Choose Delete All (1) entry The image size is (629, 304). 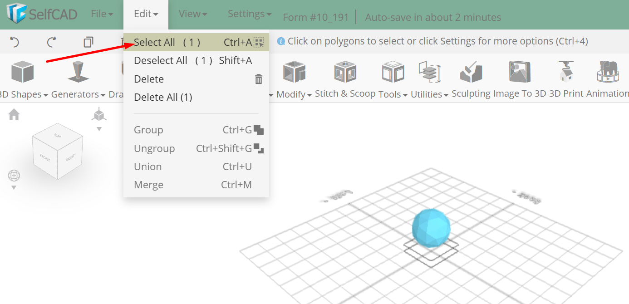pyautogui.click(x=196, y=97)
